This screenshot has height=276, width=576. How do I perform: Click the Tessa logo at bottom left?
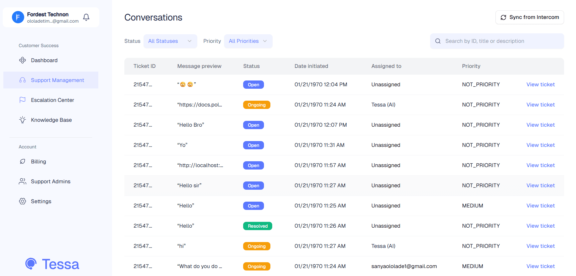pos(52,263)
